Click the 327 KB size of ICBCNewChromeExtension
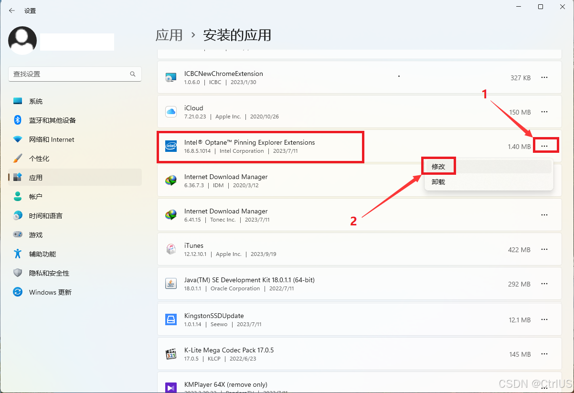This screenshot has height=393, width=574. pos(521,78)
